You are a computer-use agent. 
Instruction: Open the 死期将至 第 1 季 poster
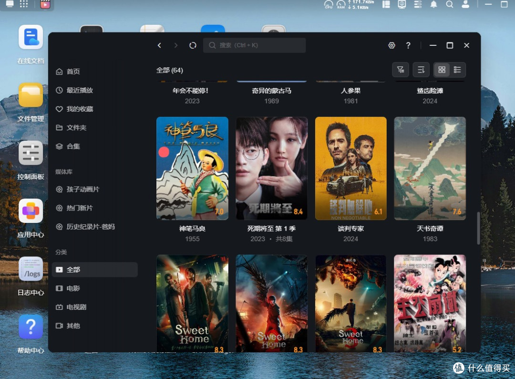pos(272,168)
